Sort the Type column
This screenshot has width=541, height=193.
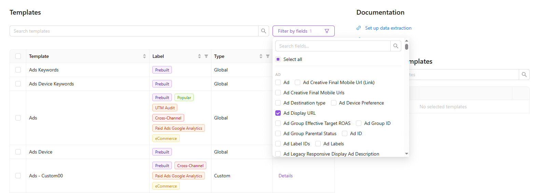point(261,56)
